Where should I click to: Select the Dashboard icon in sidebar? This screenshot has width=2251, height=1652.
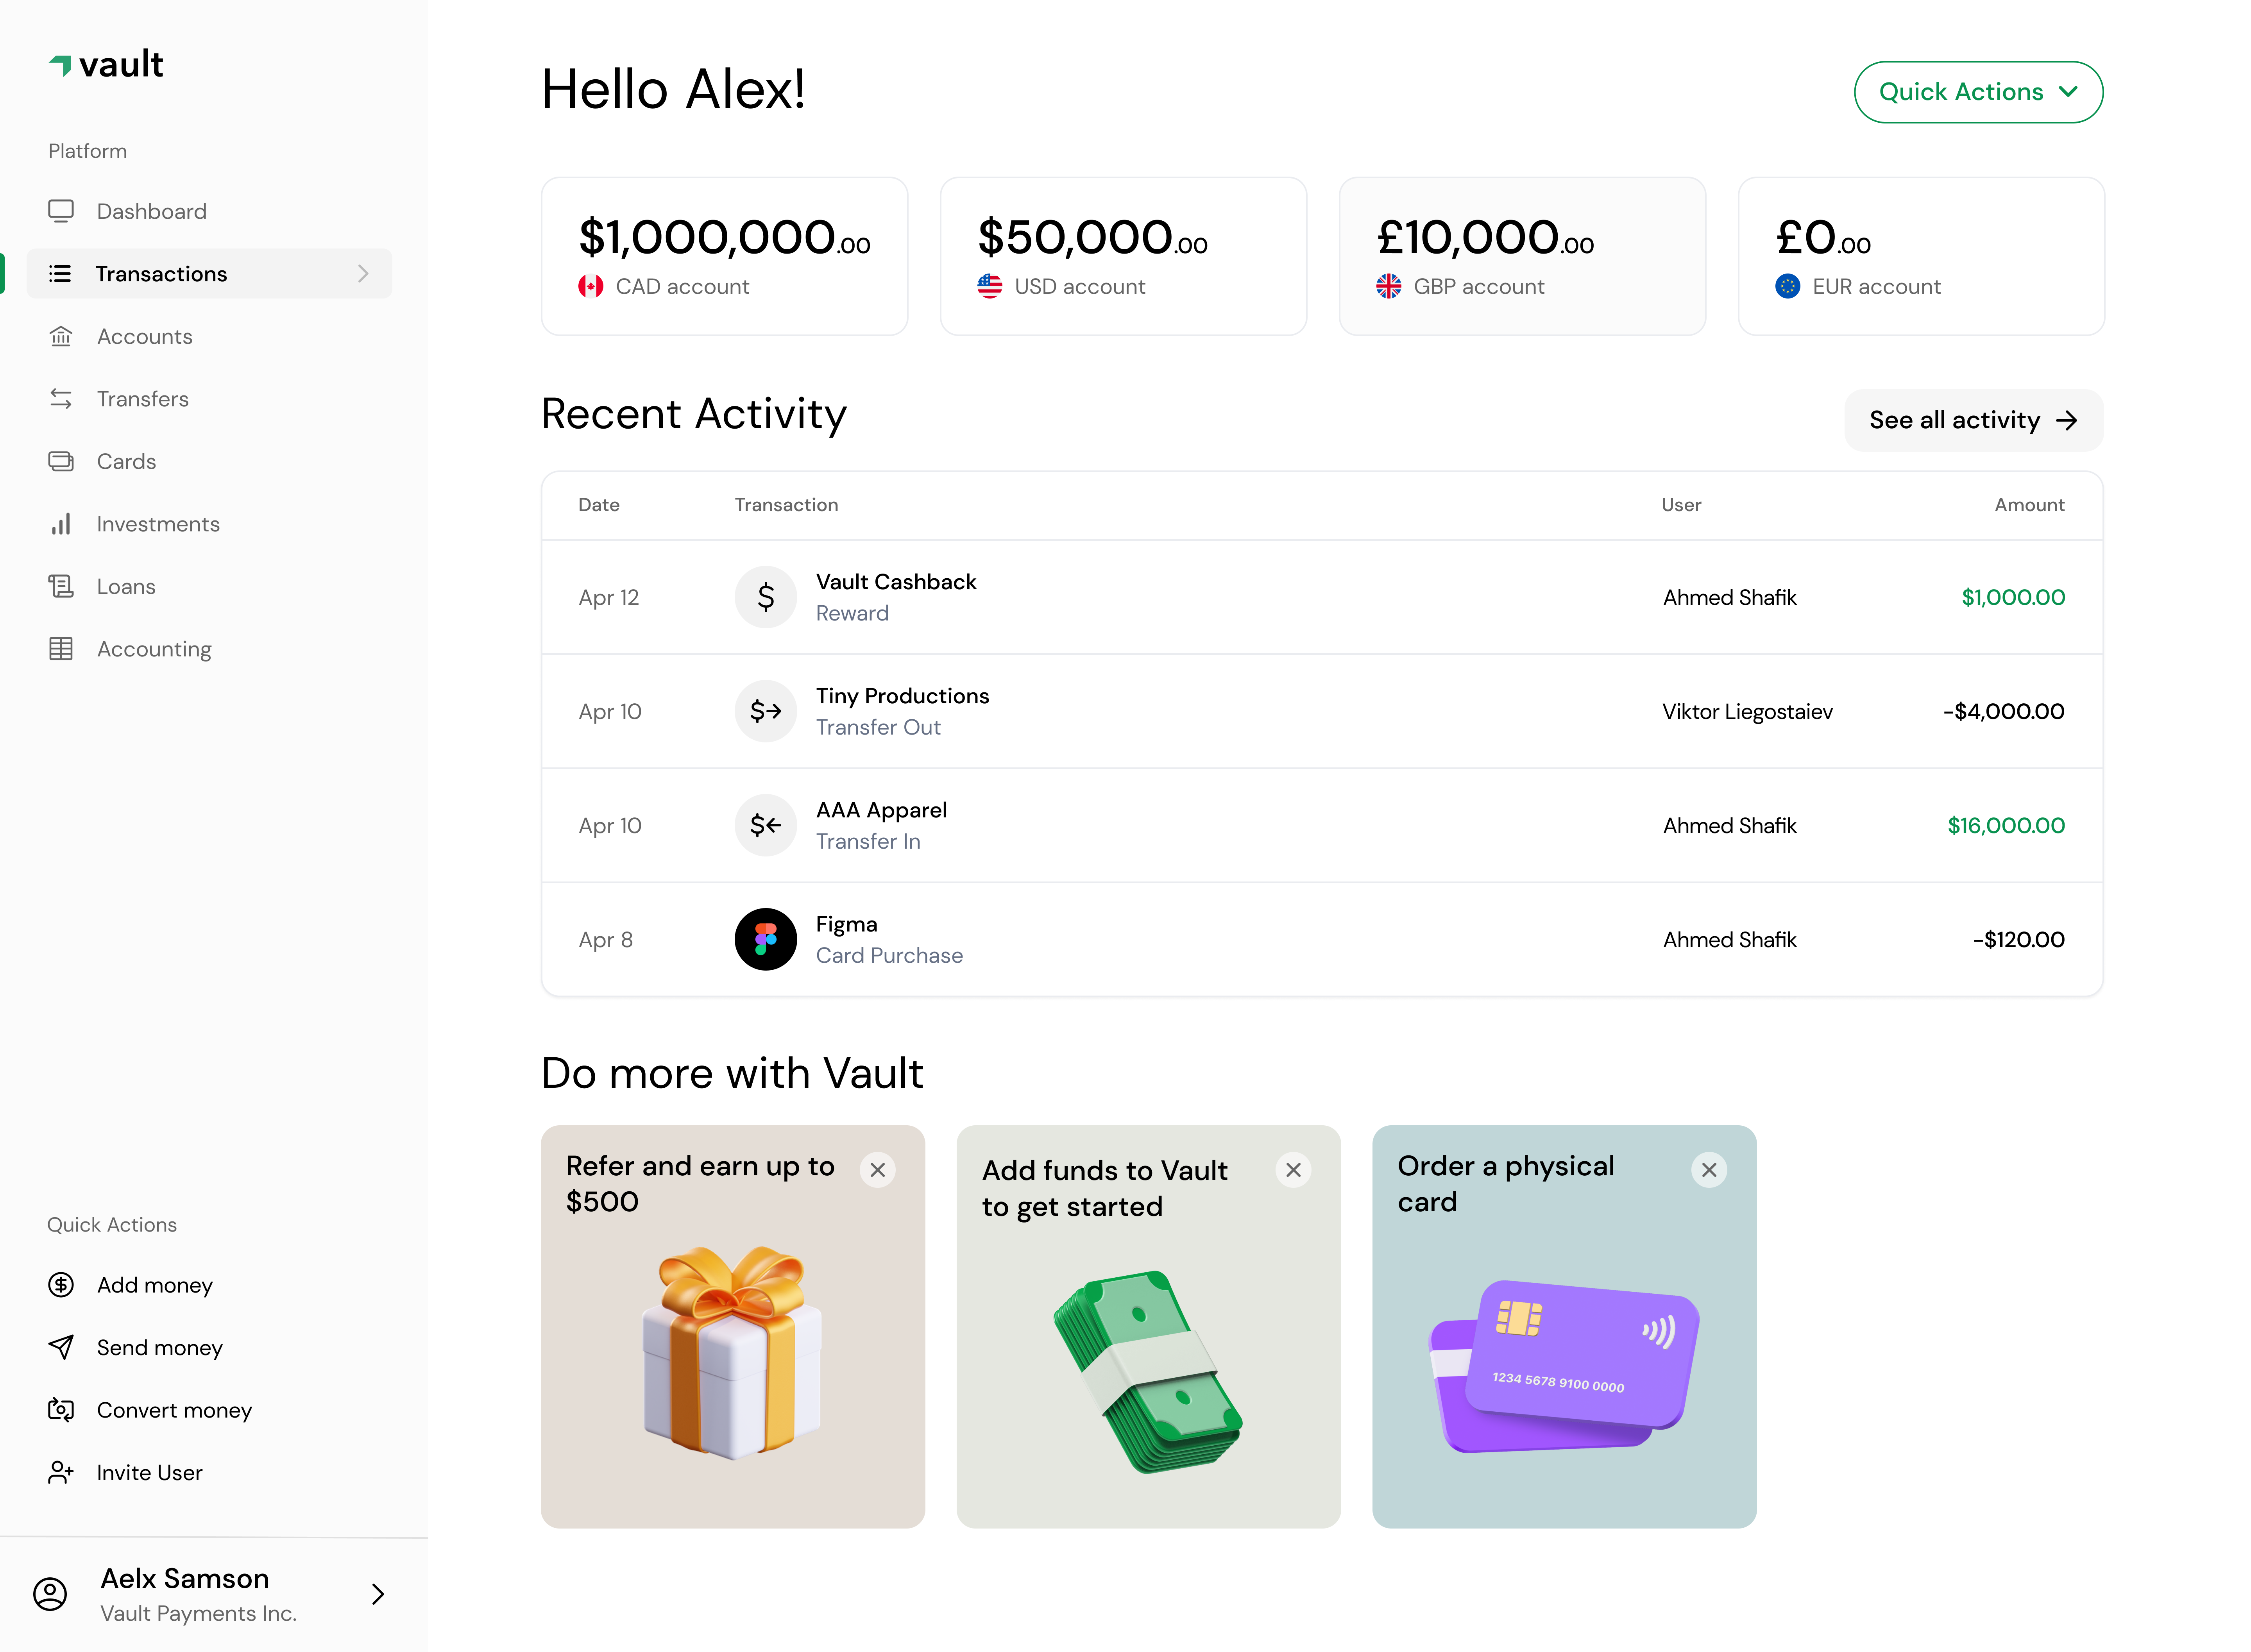(x=61, y=211)
